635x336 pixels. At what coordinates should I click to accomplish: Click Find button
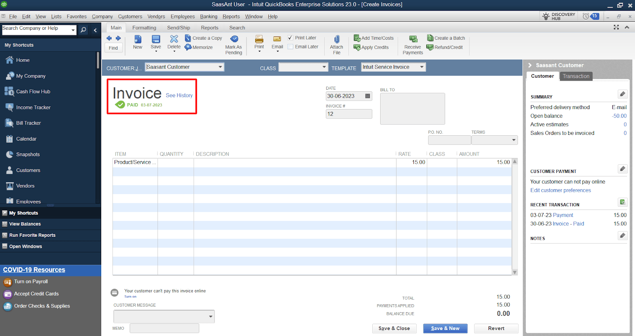114,48
